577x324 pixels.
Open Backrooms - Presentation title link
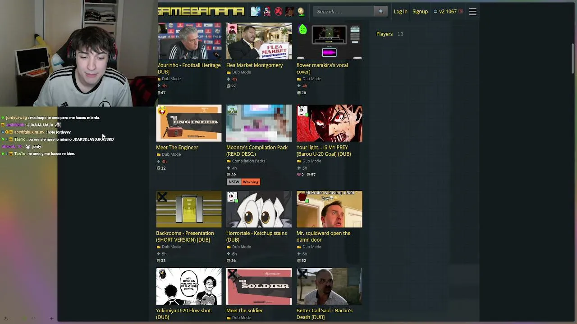(x=185, y=237)
